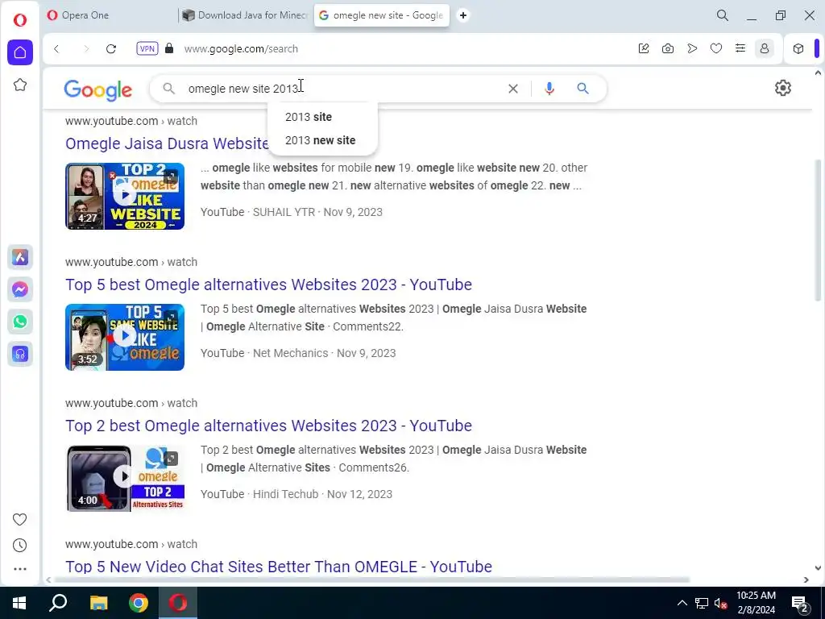Open the network status tray icon
The height and width of the screenshot is (619, 825).
pyautogui.click(x=702, y=603)
